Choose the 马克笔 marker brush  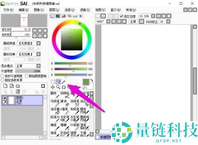(x=55, y=103)
